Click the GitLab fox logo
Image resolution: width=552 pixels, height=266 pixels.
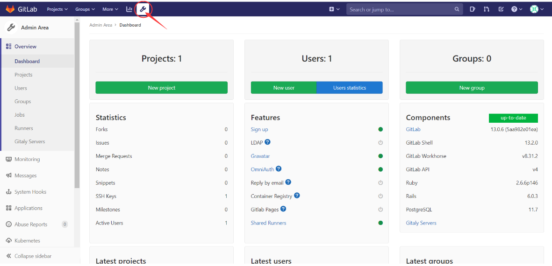click(x=10, y=9)
